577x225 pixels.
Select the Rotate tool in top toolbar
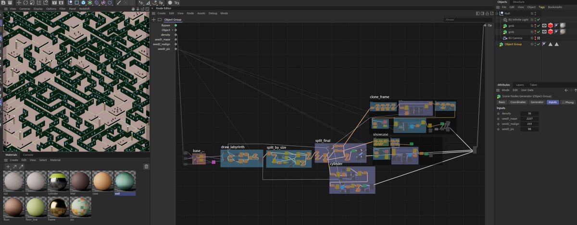(25, 2)
